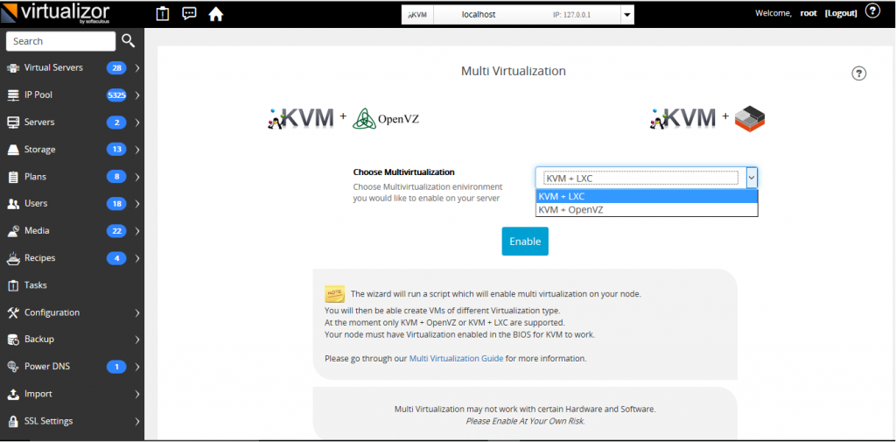
Task: Click the Multi Virtualization heading text
Action: (x=513, y=72)
